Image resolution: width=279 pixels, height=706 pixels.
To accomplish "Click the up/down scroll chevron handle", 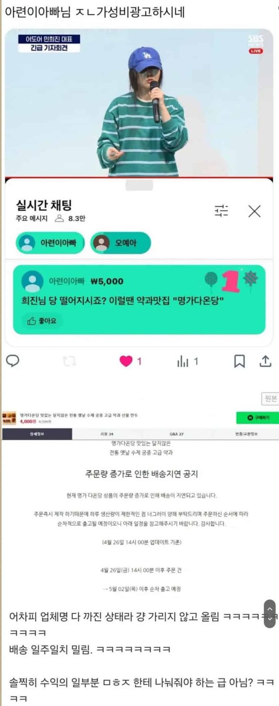I will (x=270, y=614).
